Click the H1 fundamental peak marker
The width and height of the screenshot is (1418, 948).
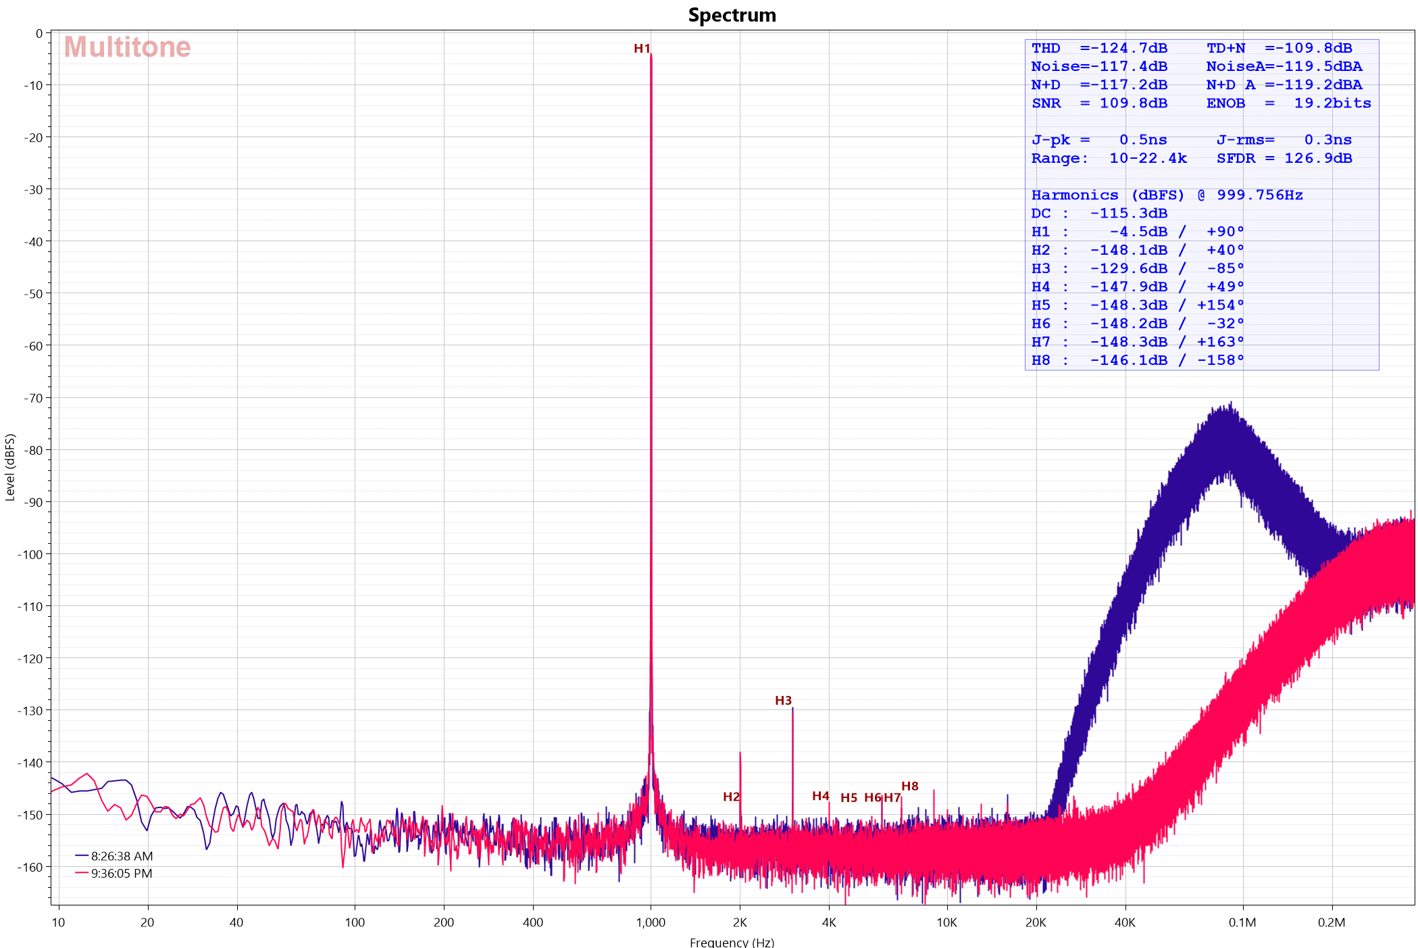click(x=642, y=49)
